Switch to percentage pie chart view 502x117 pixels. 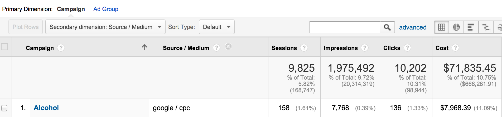click(x=456, y=27)
